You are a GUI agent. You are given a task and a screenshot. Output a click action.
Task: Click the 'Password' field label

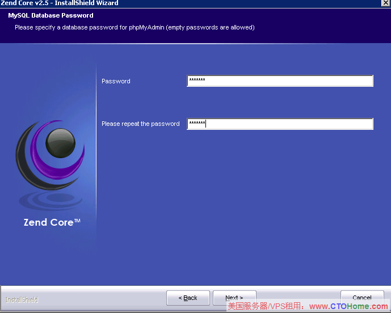116,81
